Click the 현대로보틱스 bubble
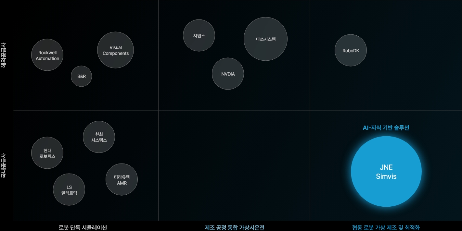The height and width of the screenshot is (231, 462). click(47, 153)
